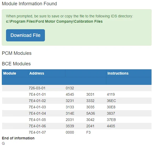152x146 pixels.
Task: Select value 3837 in the 7E4-01-04 row
Action: pos(111,113)
